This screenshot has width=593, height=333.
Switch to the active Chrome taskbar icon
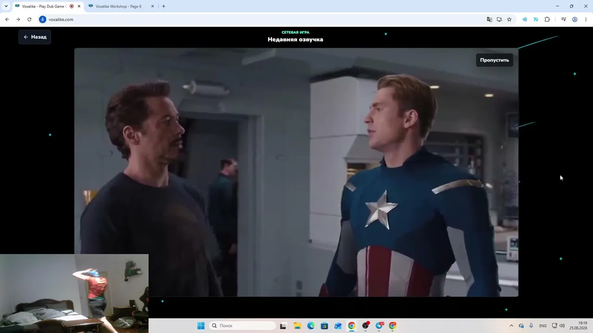tap(352, 326)
